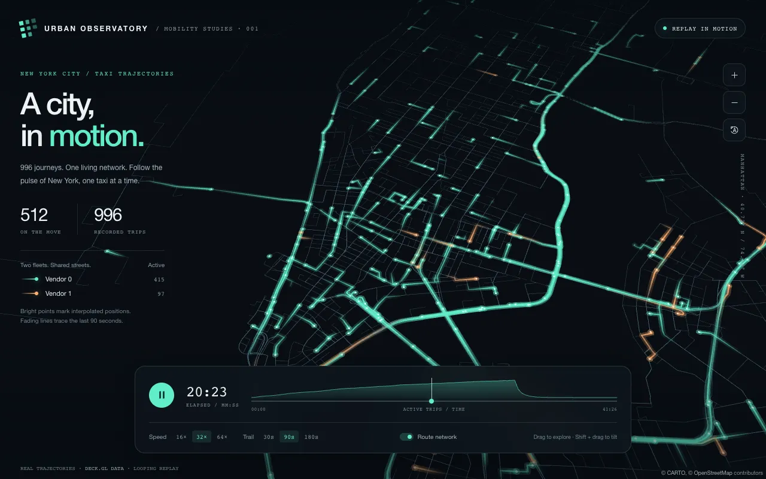Image resolution: width=766 pixels, height=479 pixels.
Task: Click the Vendor 0 active count 415
Action: 159,280
